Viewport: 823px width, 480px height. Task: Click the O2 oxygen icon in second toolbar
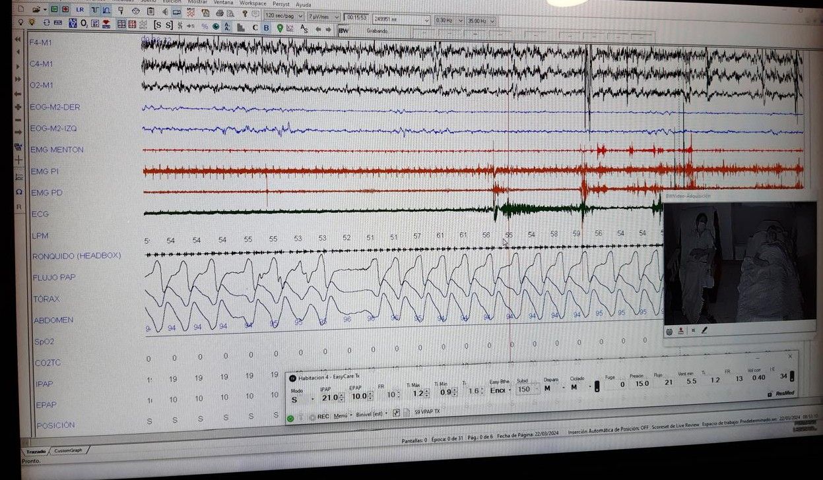pos(84,24)
